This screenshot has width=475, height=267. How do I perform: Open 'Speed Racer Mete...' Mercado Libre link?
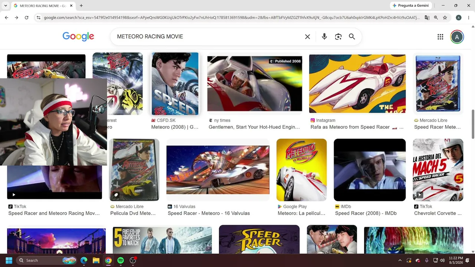pos(438,127)
